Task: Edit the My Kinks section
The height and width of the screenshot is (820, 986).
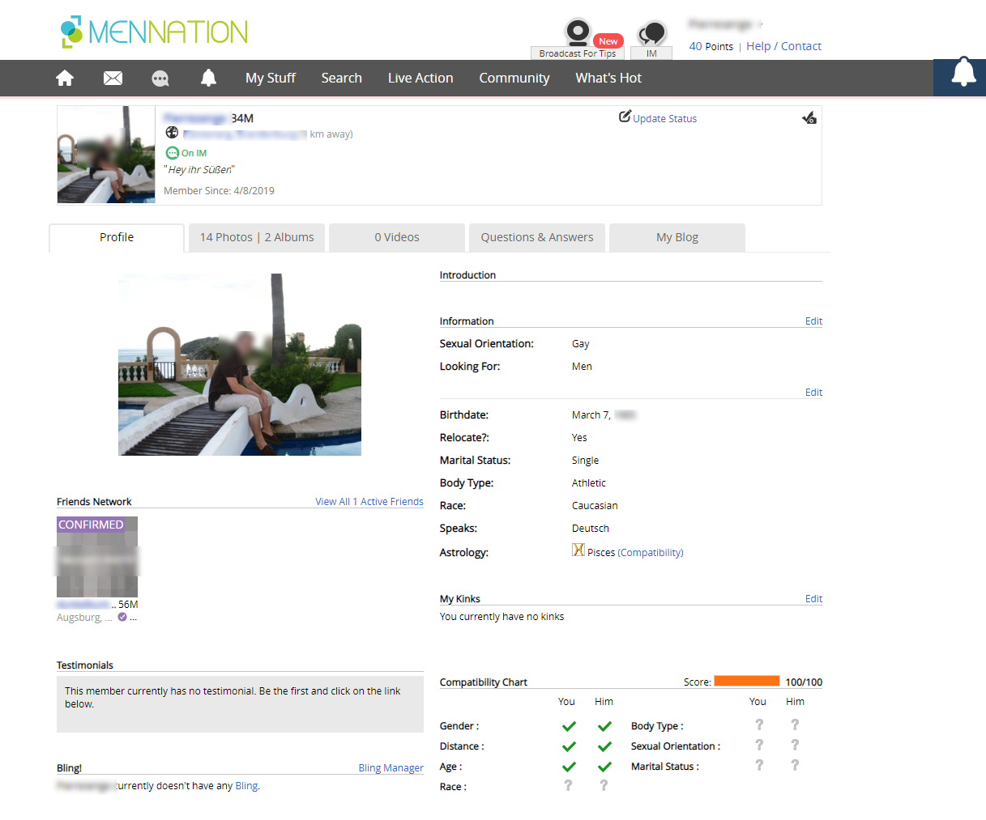Action: 813,598
